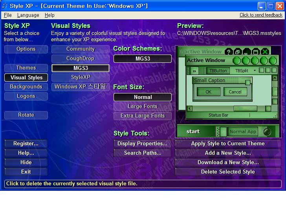This screenshot has height=201, width=286.
Task: Switch to the Themes section
Action: pos(26,68)
